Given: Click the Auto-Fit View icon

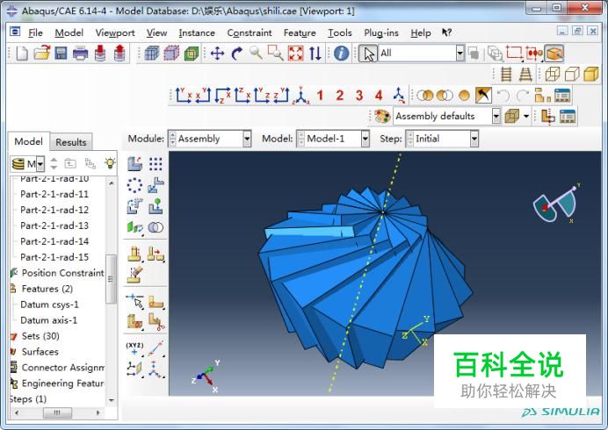Looking at the screenshot, I should pos(295,53).
